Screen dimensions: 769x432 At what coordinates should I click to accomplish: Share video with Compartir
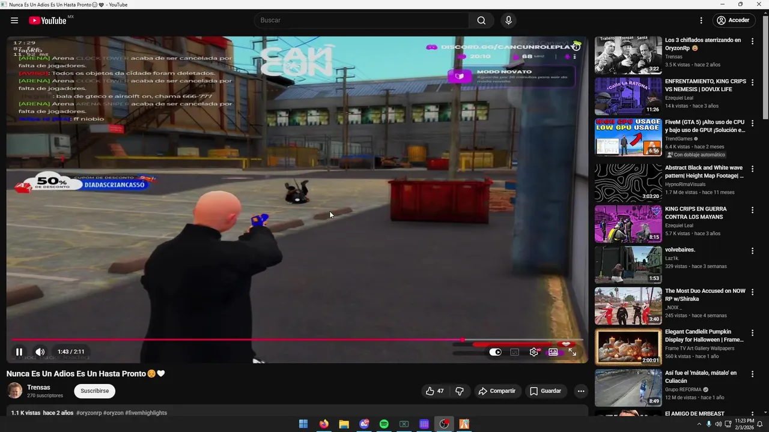497,391
